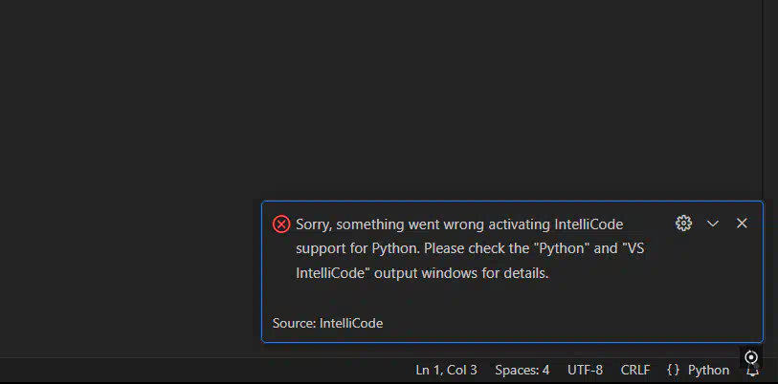Open Go to Line via Ln 1, Col 3
The width and height of the screenshot is (778, 384).
[x=446, y=370]
